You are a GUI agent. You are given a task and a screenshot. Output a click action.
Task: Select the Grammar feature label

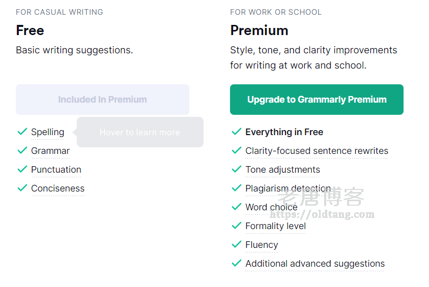(x=50, y=151)
